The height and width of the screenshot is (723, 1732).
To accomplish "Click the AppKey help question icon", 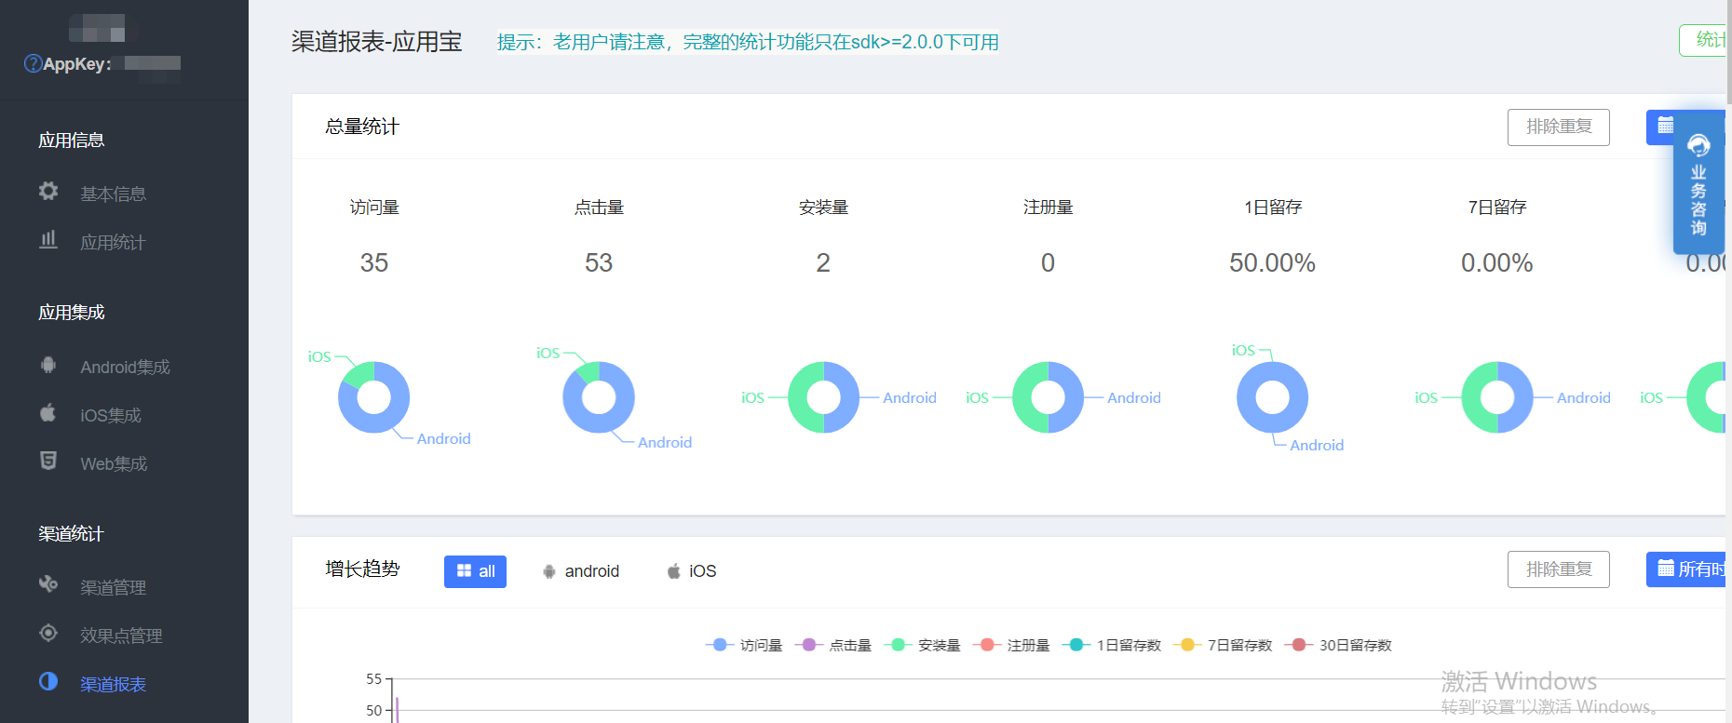I will tap(33, 63).
